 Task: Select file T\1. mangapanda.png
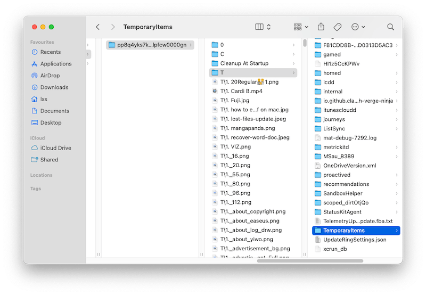(x=253, y=128)
